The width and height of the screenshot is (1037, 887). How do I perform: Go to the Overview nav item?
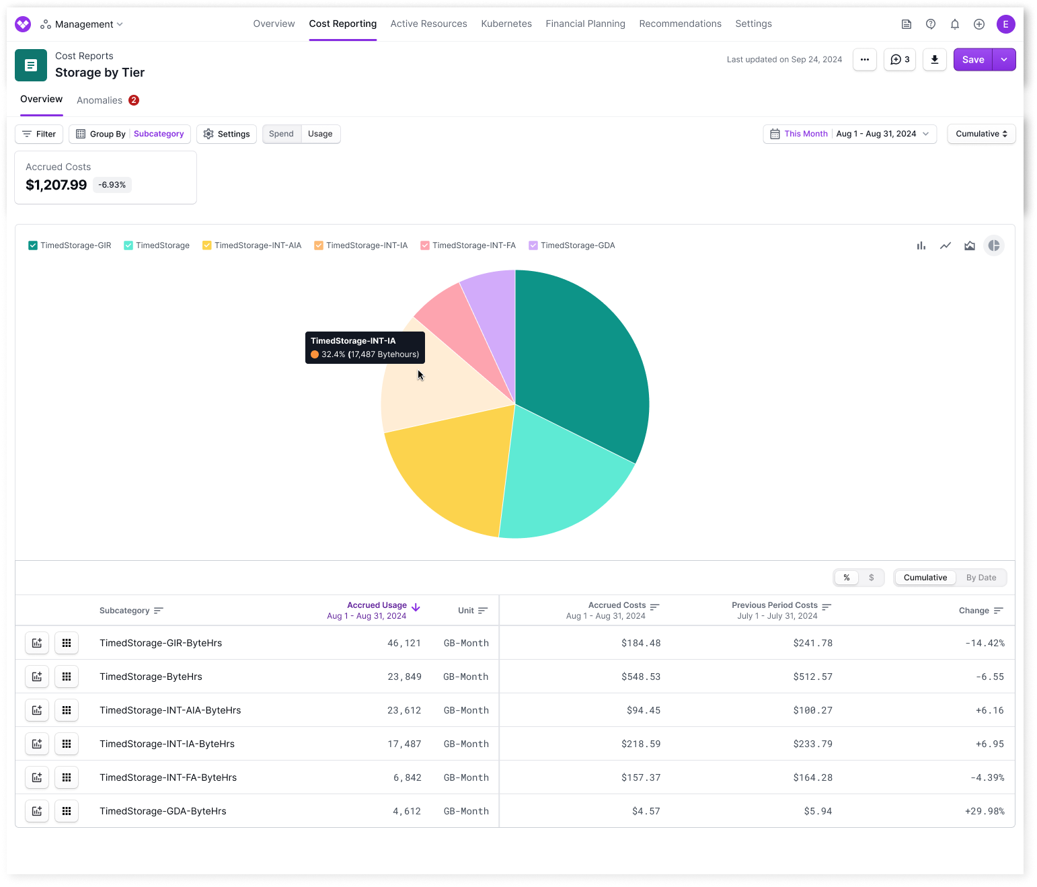274,24
